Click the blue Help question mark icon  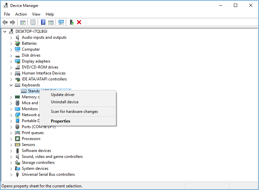(43, 22)
